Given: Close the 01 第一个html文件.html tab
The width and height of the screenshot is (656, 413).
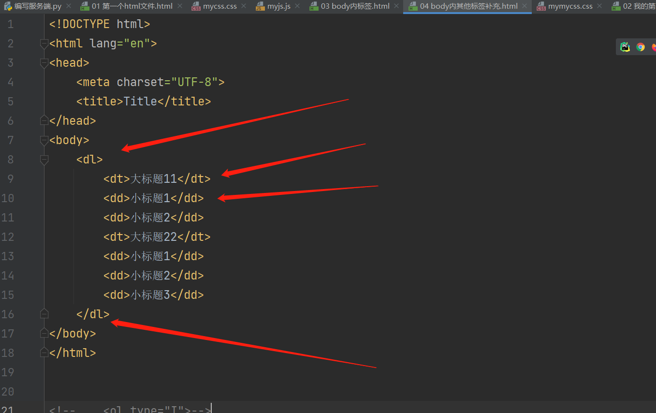Looking at the screenshot, I should click(x=180, y=6).
